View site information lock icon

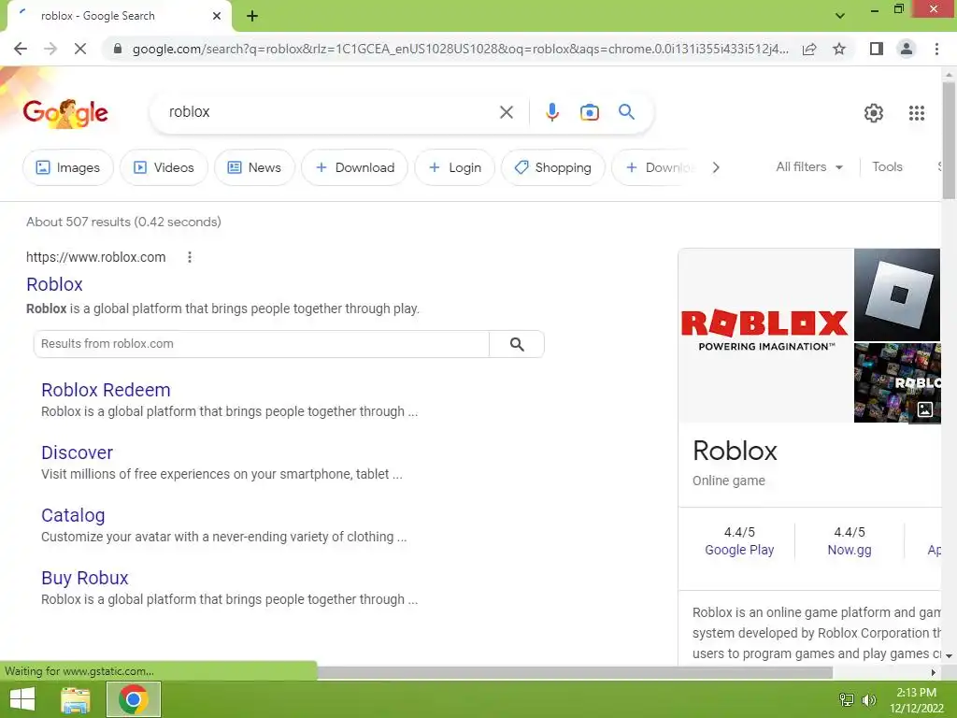(118, 49)
